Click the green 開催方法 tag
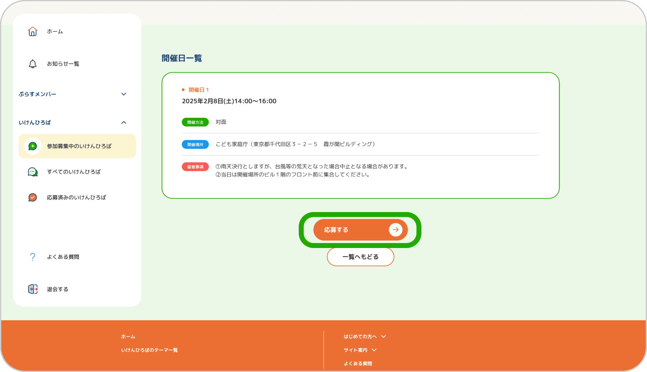The height and width of the screenshot is (372, 647). (195, 122)
